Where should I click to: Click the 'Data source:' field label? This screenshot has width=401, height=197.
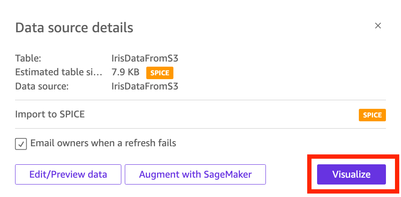tap(42, 86)
